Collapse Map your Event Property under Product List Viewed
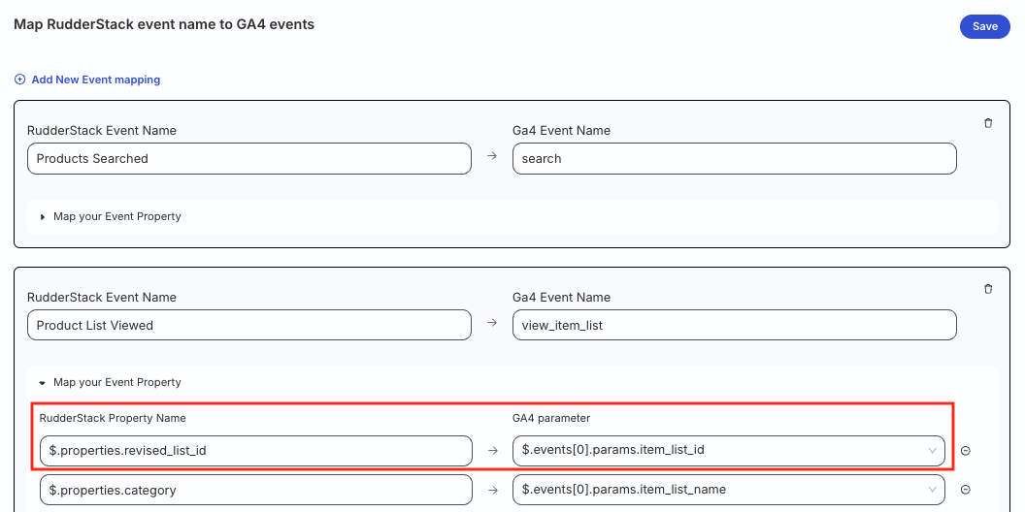The image size is (1025, 512). (x=110, y=382)
